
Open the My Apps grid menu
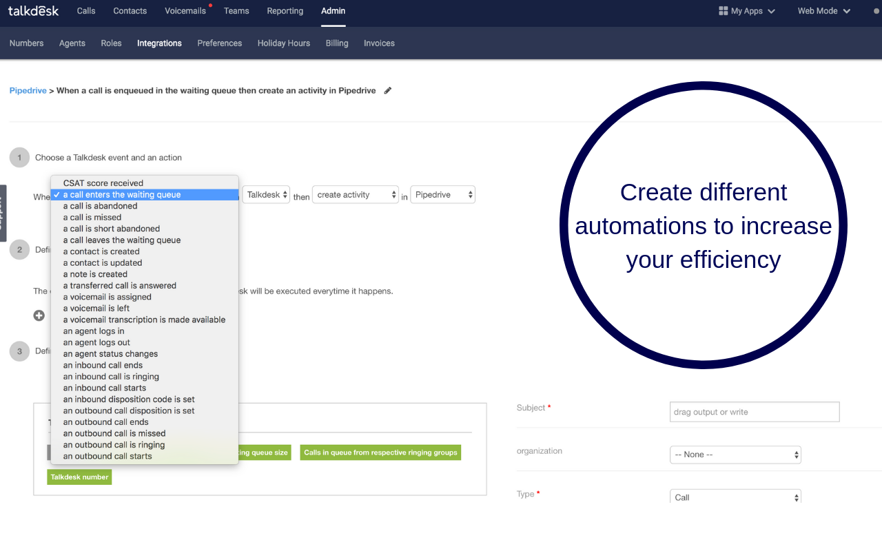tap(747, 11)
